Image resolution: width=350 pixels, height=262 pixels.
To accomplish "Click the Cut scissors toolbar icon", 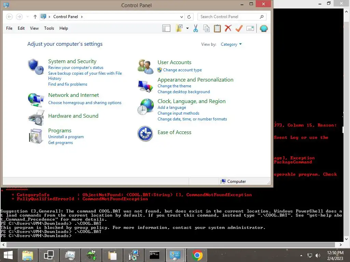I will (x=196, y=28).
